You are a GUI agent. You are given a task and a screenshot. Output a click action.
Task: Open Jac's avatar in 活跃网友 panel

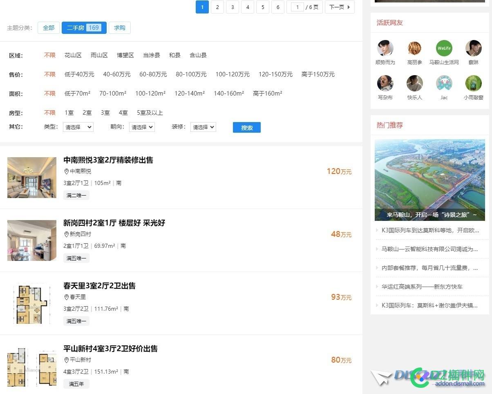point(444,83)
